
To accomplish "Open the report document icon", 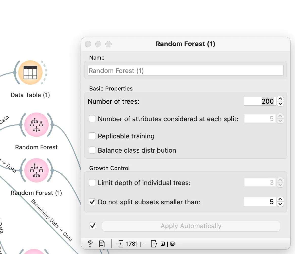I will point(102,244).
